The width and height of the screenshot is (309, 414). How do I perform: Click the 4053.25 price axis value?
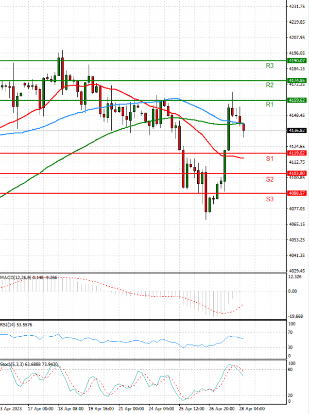[x=297, y=240]
